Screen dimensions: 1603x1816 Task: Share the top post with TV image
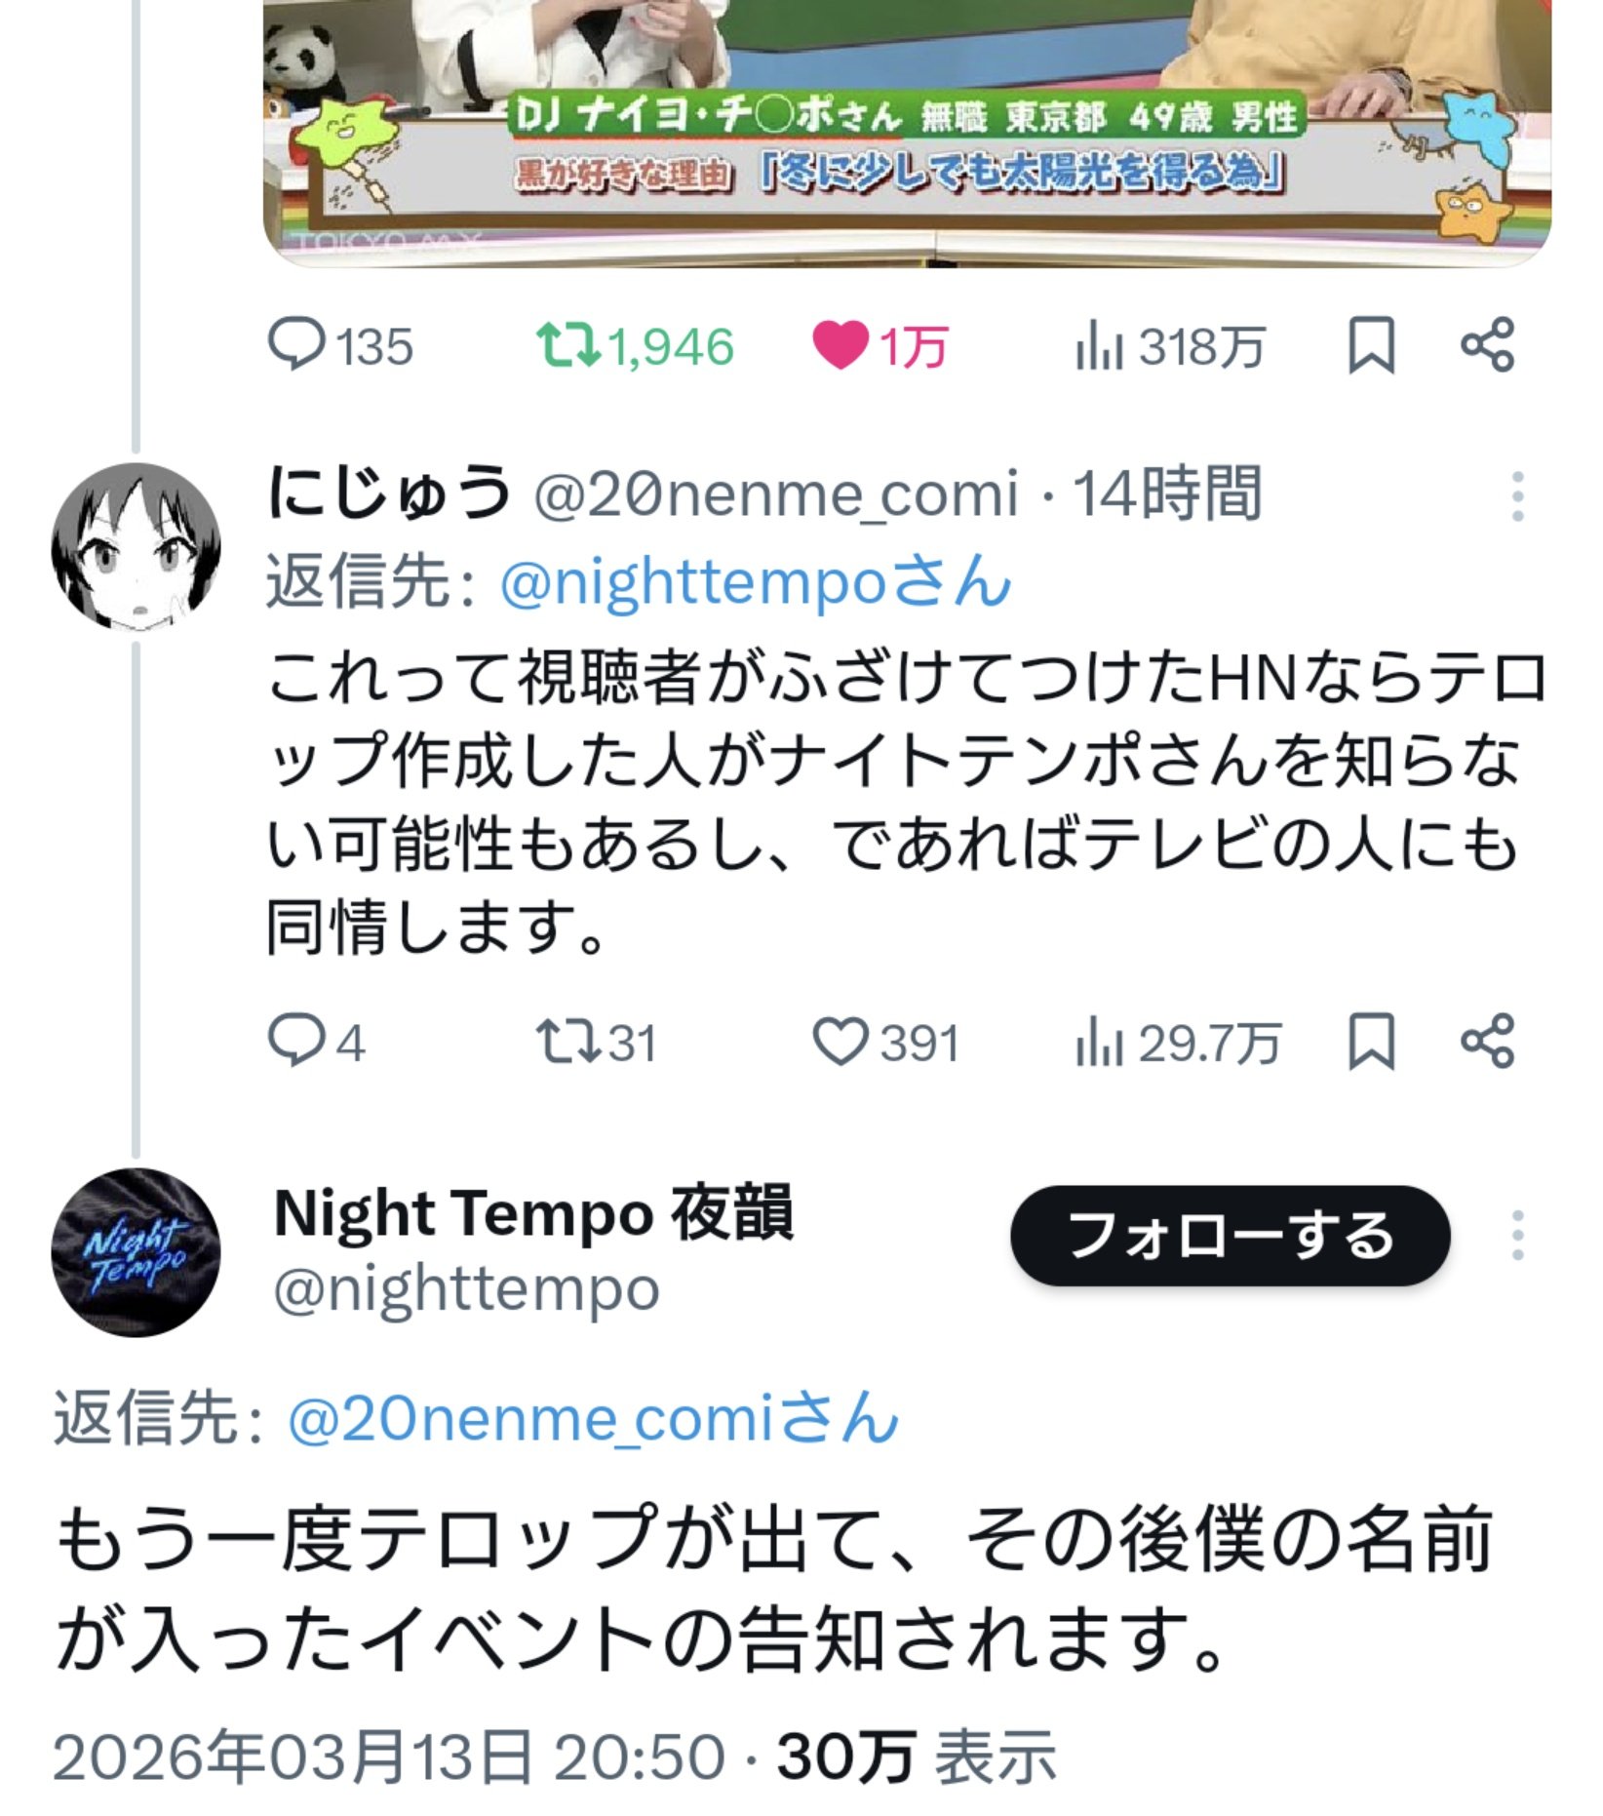[1488, 345]
